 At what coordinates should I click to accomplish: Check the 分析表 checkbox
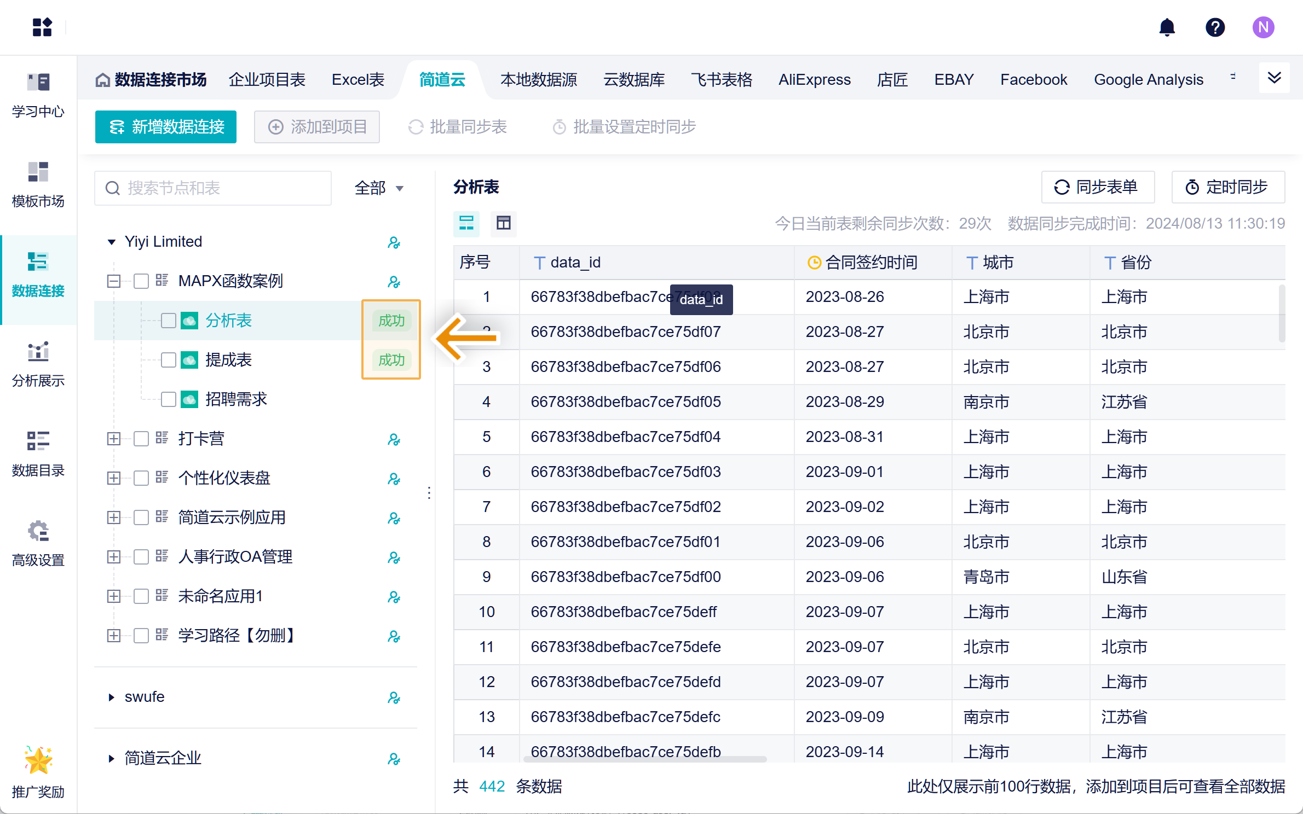click(x=169, y=321)
